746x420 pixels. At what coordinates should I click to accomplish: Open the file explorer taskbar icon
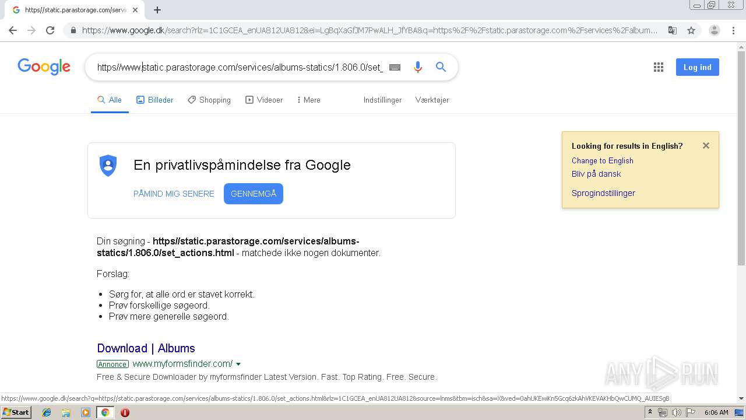(66, 412)
